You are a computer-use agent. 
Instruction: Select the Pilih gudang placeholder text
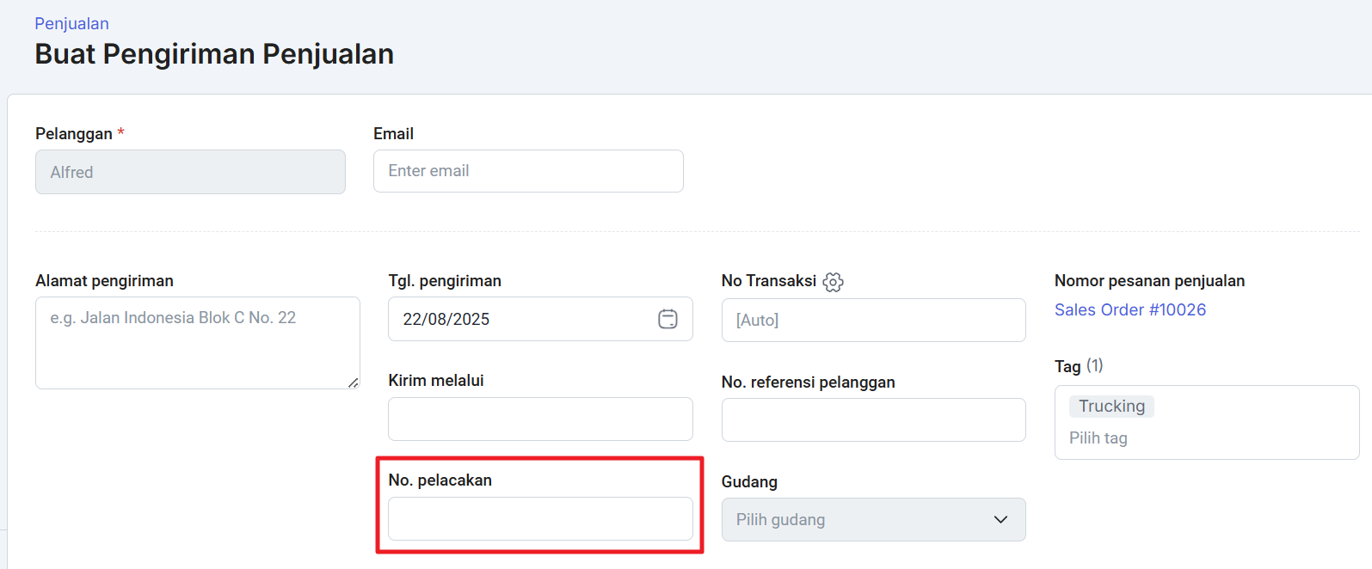point(780,519)
